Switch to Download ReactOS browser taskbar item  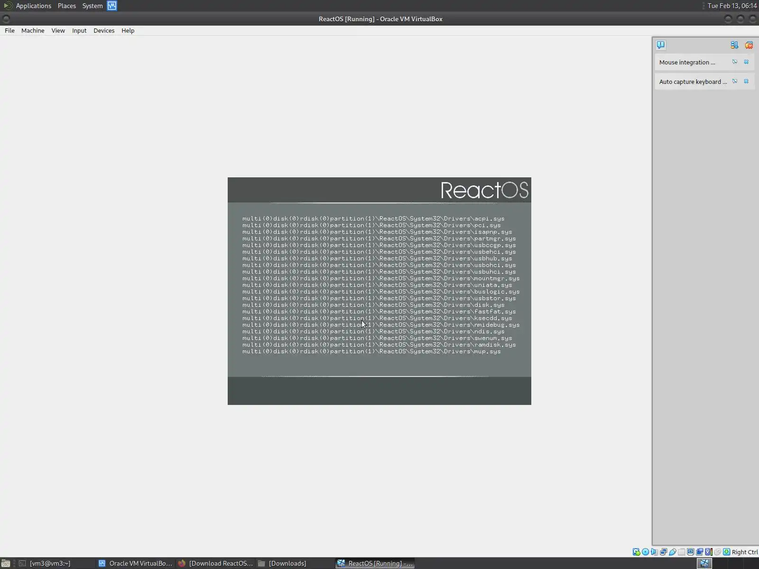pos(215,563)
